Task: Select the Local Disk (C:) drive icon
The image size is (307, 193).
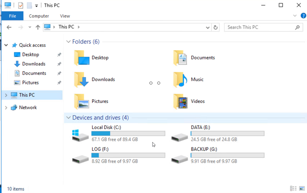Action: click(80, 135)
